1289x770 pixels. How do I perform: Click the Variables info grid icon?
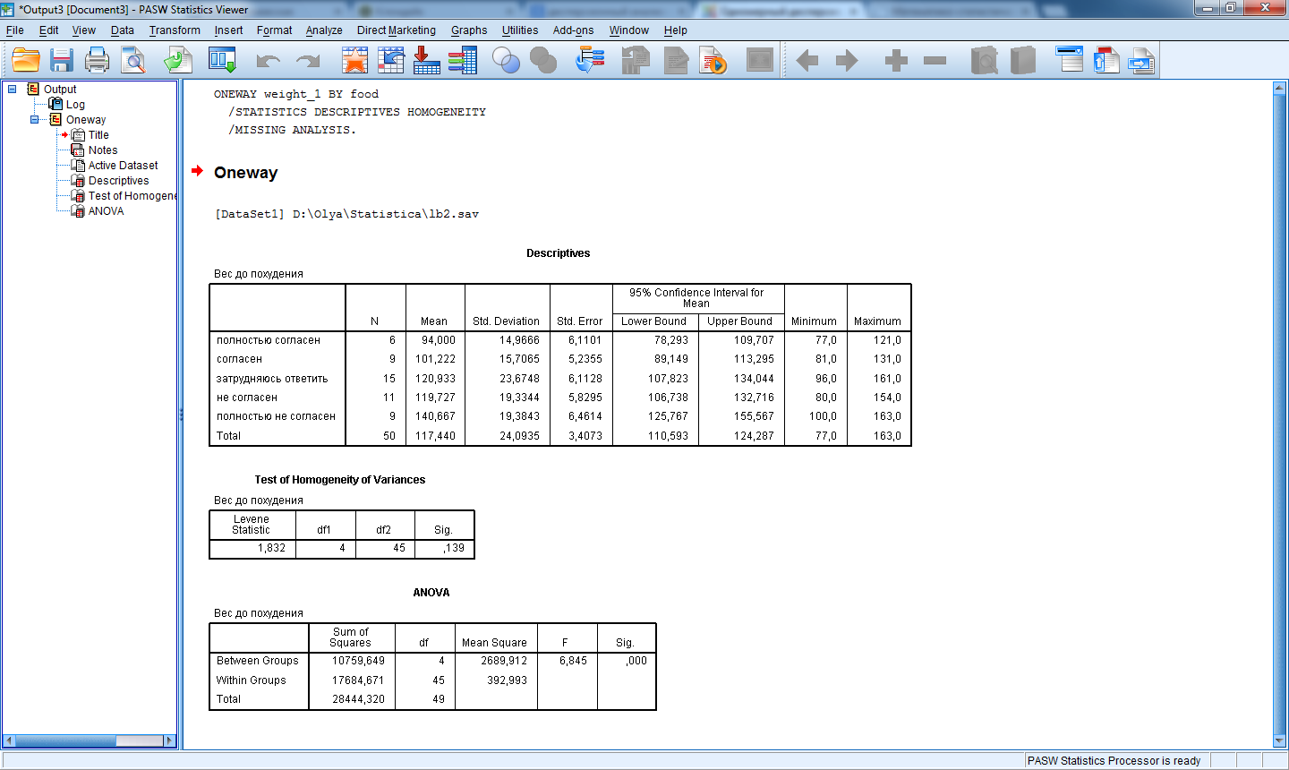click(x=463, y=61)
